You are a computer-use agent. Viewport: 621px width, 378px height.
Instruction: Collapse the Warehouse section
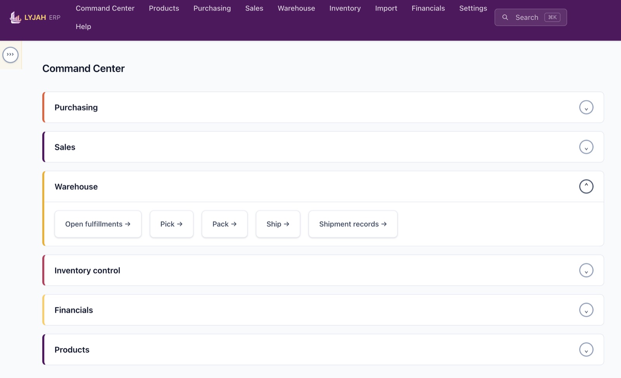pyautogui.click(x=586, y=186)
